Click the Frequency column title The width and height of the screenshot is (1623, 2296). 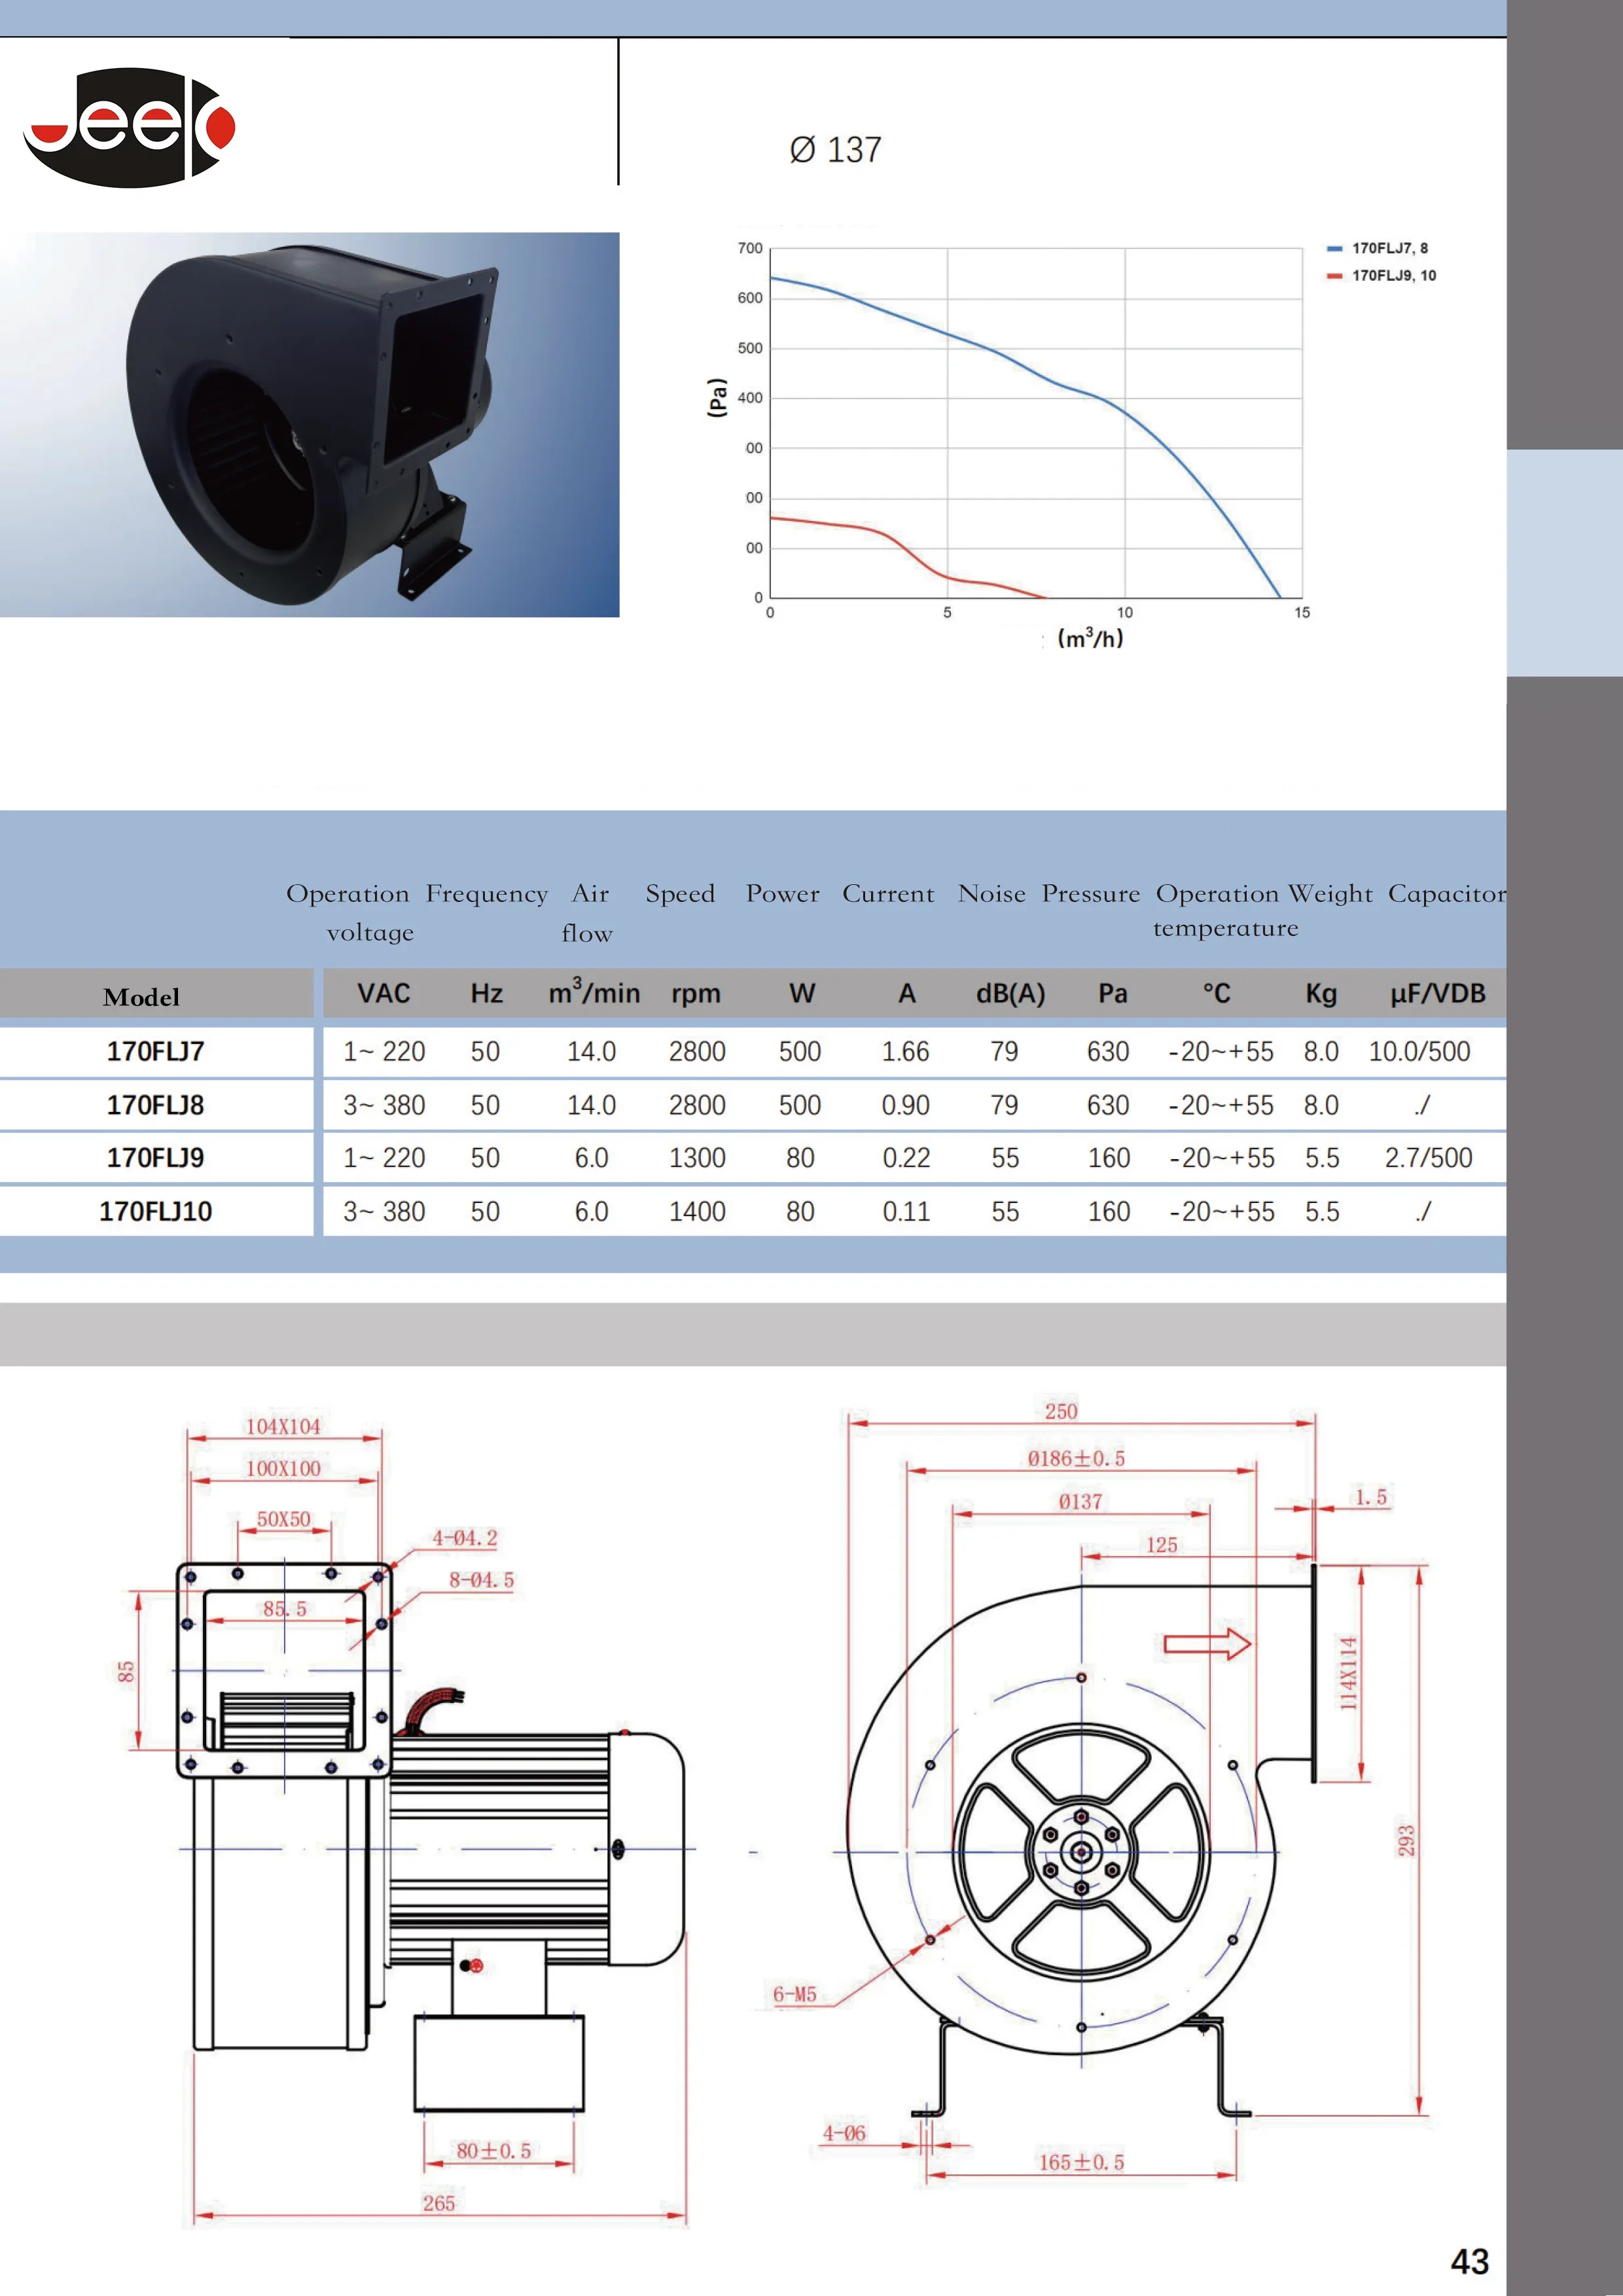pos(487,894)
